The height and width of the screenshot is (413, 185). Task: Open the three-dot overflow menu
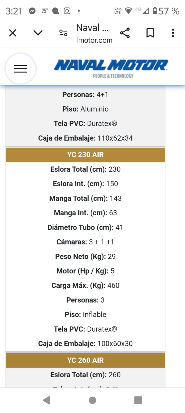173,33
